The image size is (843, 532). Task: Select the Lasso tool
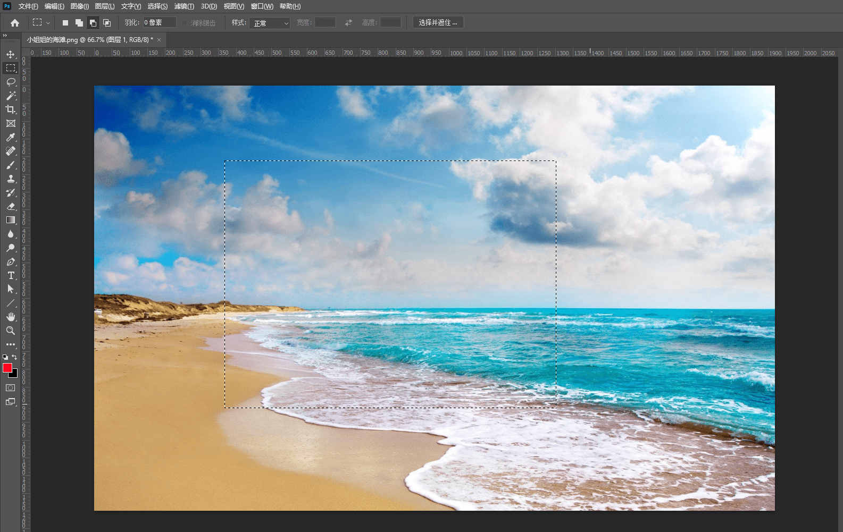point(11,82)
